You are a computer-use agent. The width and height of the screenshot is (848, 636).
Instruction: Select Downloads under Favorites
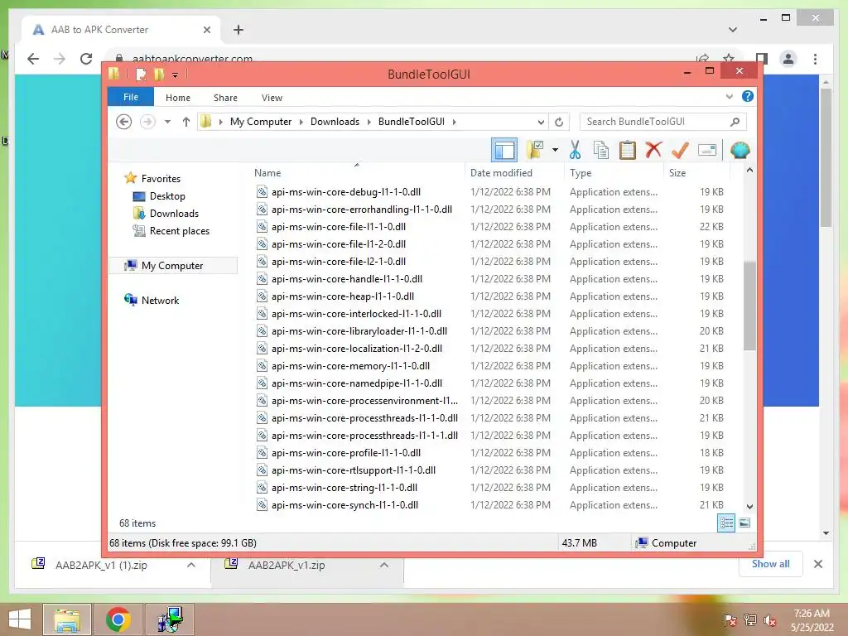174,213
